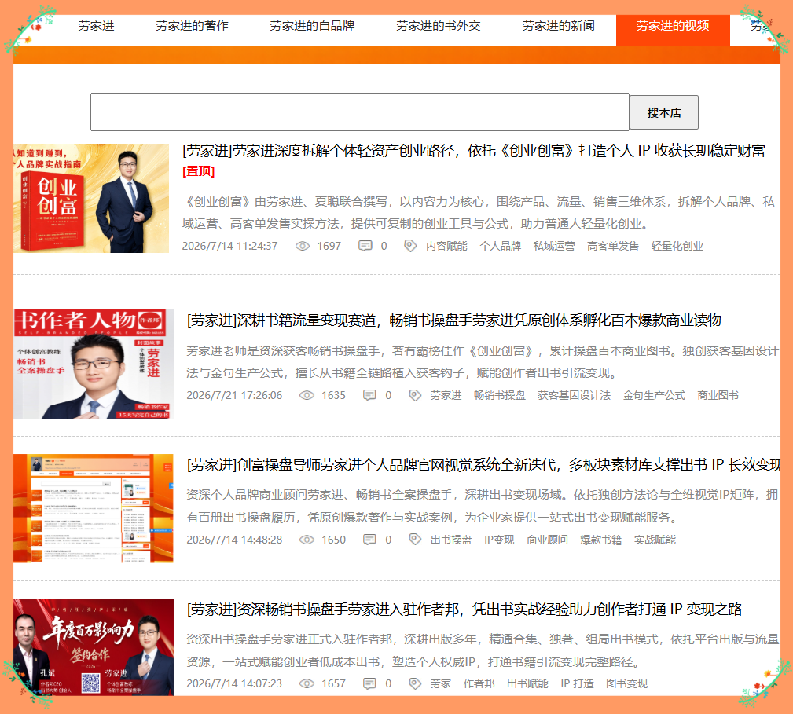
Task: Click comment icon in 17:26:06 article row
Action: pyautogui.click(x=369, y=395)
